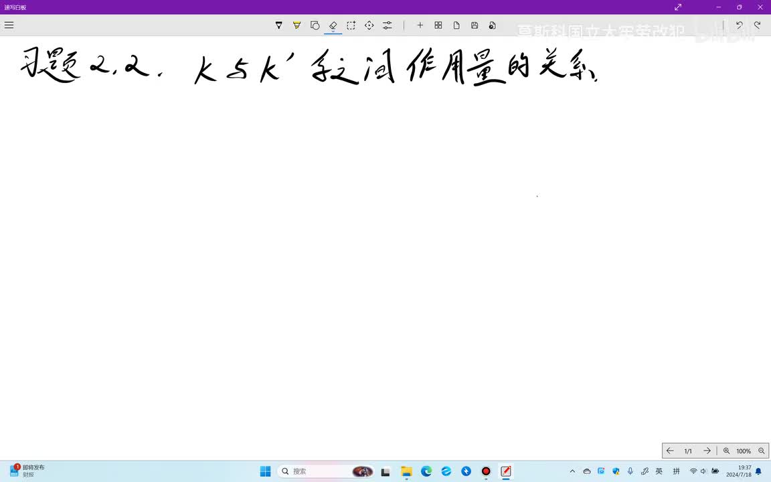Undo the last stroke
Image resolution: width=771 pixels, height=482 pixels.
coord(739,25)
